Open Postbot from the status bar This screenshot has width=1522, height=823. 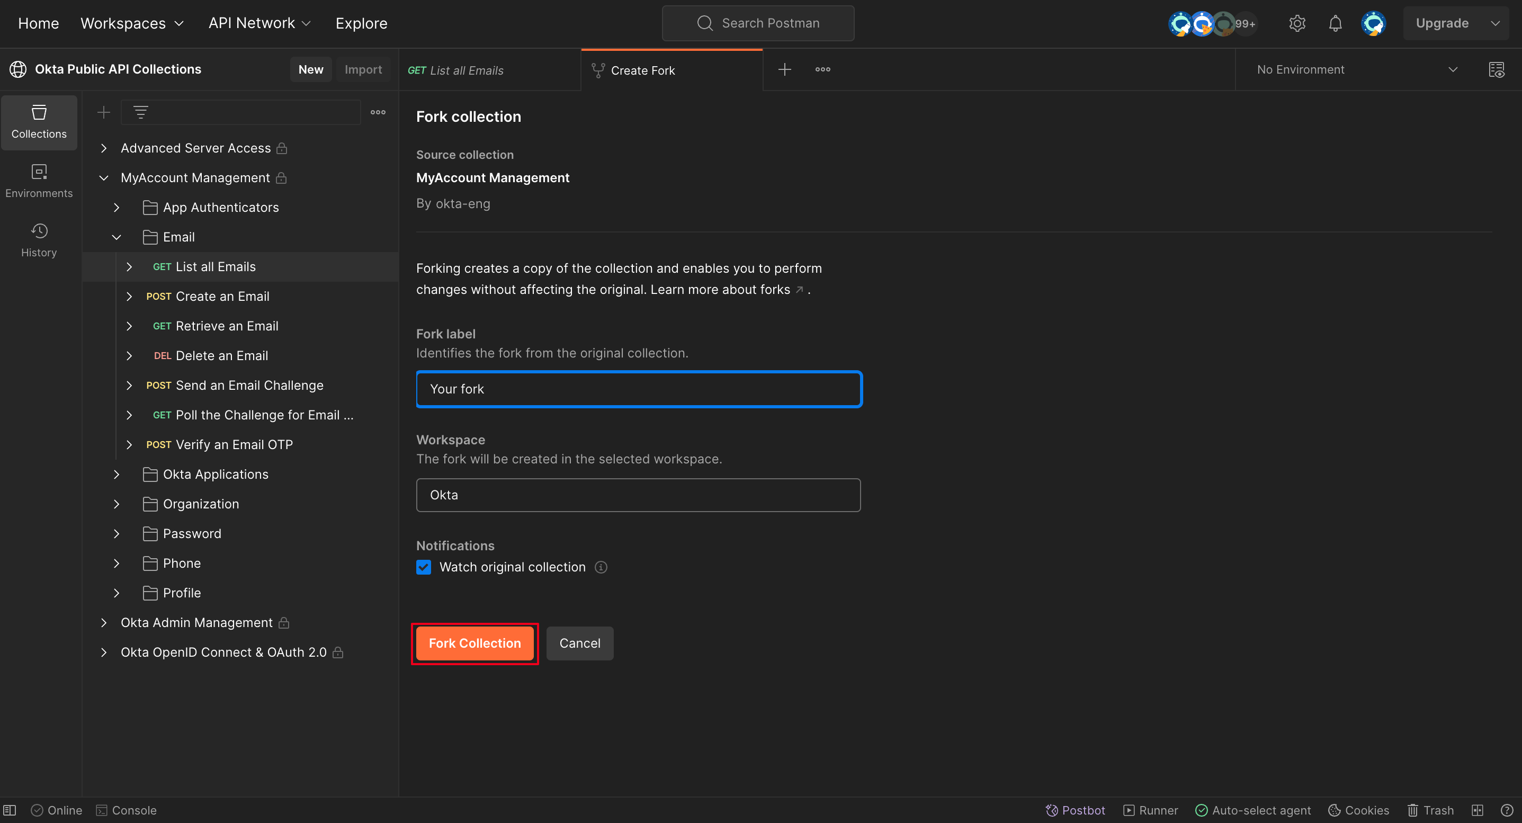tap(1075, 810)
